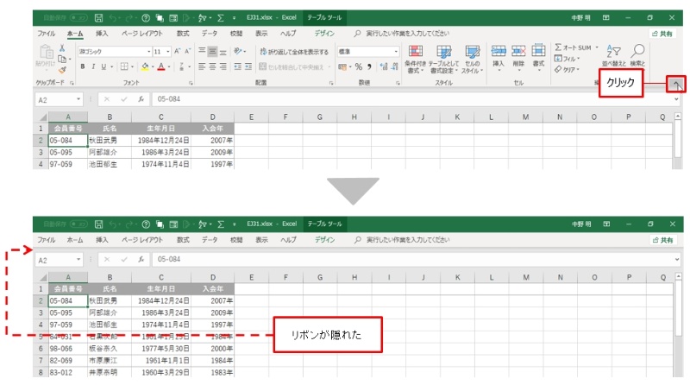This screenshot has height=385, width=690.
Task: Open 数式 tab in the collapsed-ribbon window
Action: point(183,239)
